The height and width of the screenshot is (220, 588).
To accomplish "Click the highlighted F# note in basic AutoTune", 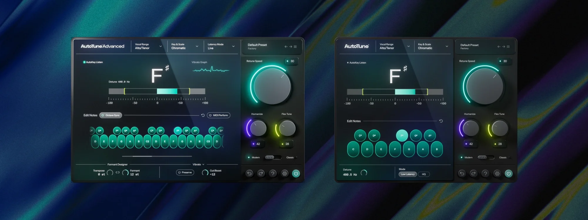I will coord(402,136).
